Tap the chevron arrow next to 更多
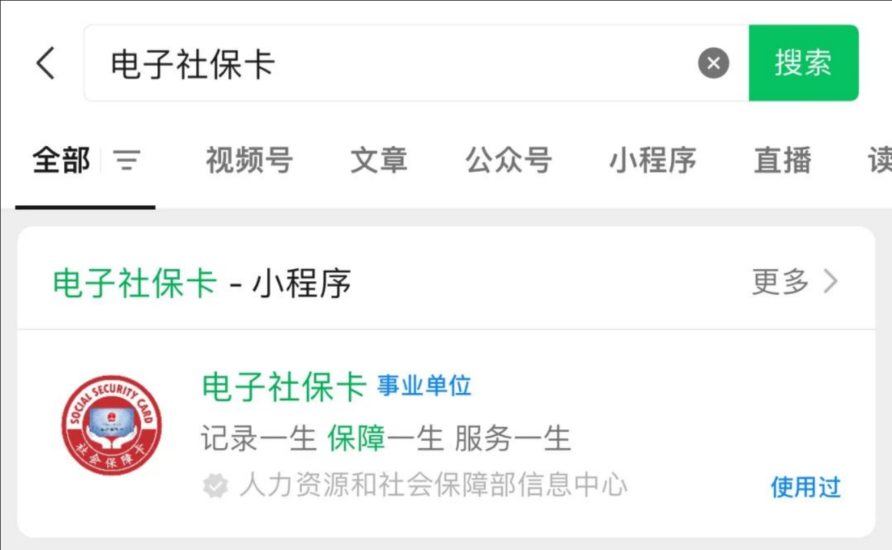Image resolution: width=892 pixels, height=550 pixels. click(831, 282)
